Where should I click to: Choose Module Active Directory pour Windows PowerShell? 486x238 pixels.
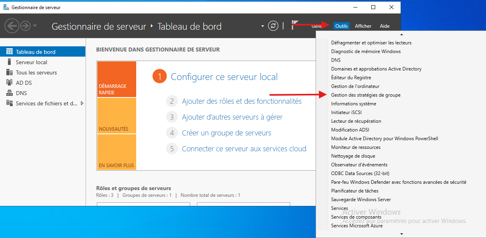tap(385, 139)
